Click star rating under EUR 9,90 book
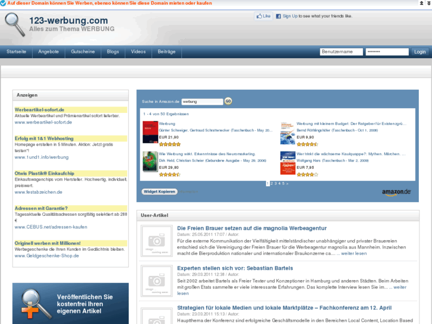 click(x=307, y=144)
